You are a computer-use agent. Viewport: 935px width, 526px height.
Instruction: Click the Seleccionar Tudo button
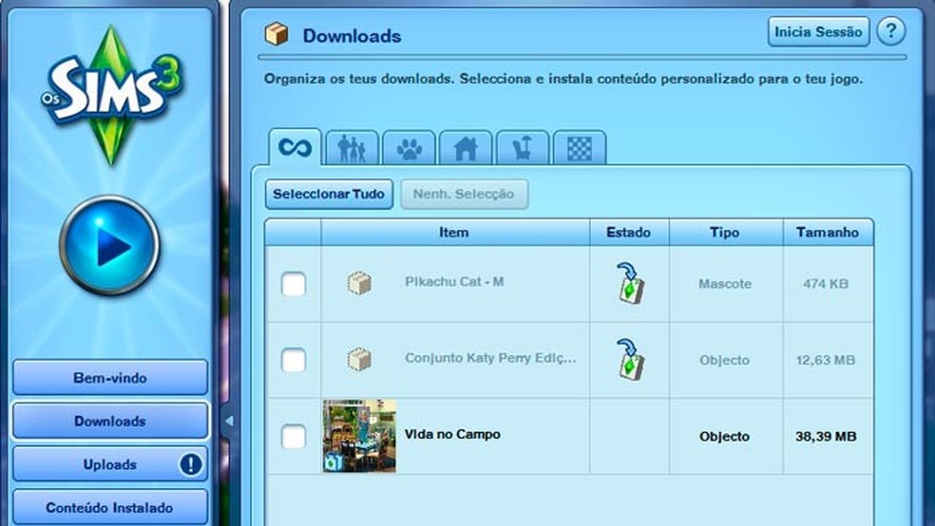[329, 195]
